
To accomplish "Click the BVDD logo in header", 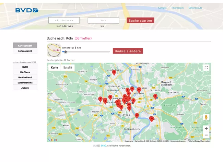I will [27, 10].
